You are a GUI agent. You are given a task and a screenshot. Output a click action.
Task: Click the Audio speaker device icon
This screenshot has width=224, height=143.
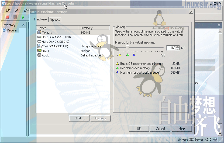point(39,55)
